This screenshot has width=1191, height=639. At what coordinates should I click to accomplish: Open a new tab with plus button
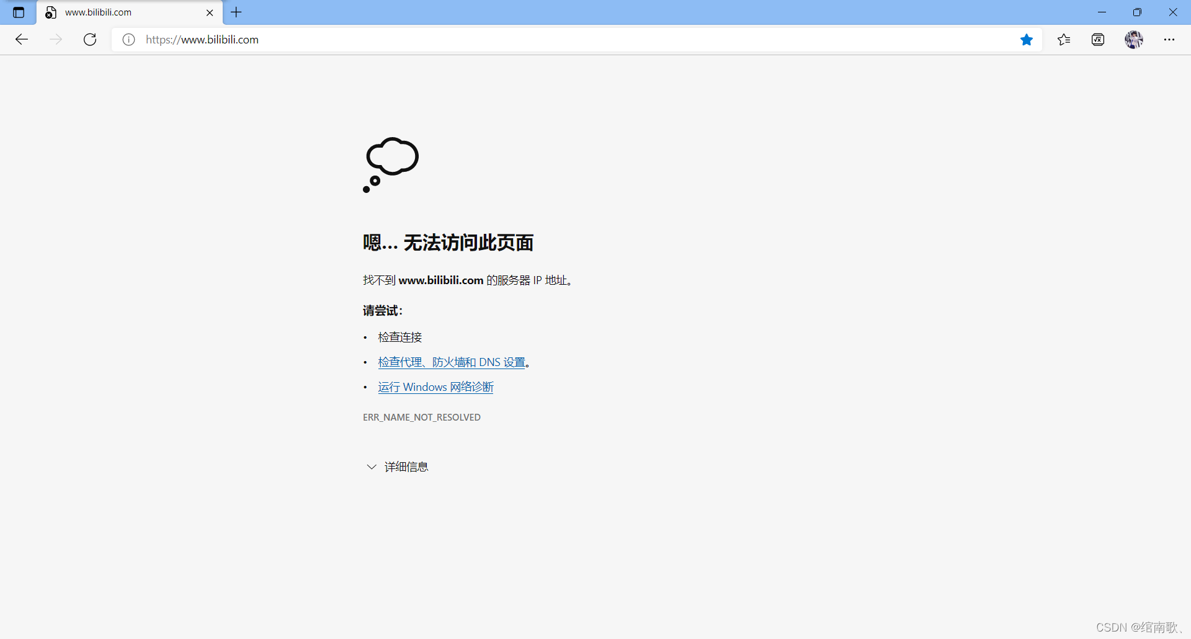236,12
